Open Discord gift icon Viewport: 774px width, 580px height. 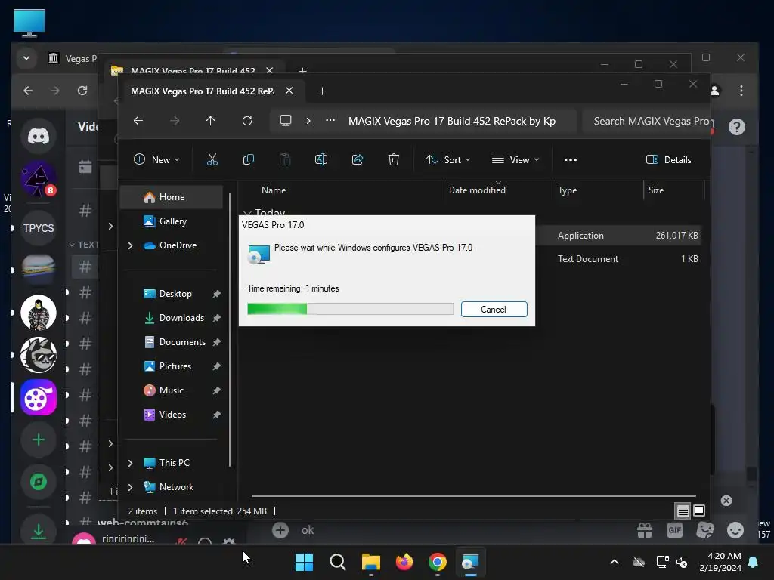tap(645, 530)
